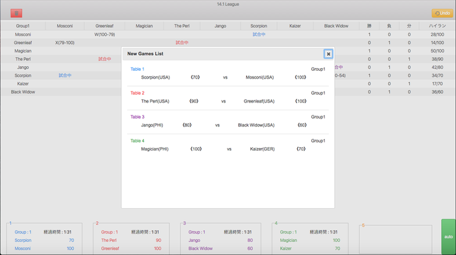Click Greenleaf(USA) in Table 2
456x255 pixels.
(259, 101)
